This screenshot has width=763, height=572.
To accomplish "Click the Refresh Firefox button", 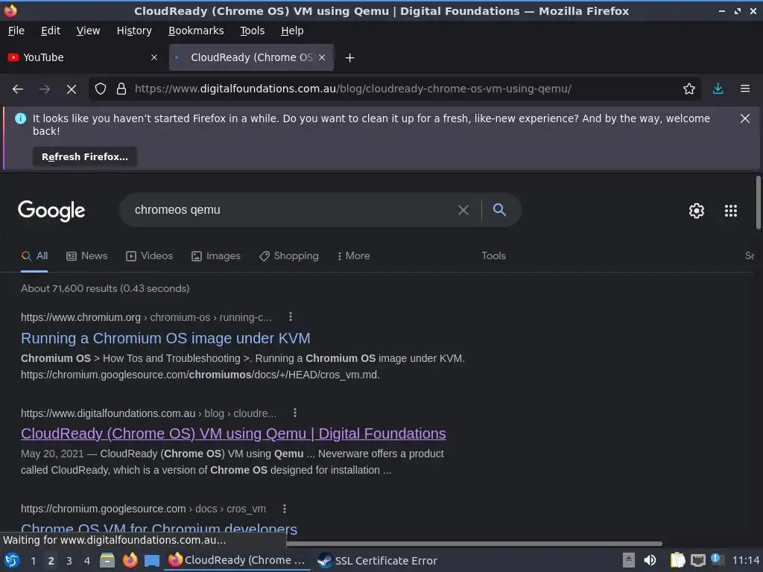I will point(85,157).
